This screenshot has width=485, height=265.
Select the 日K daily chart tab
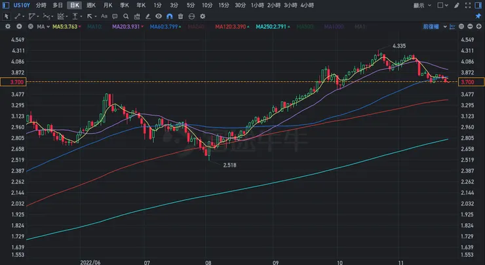(x=75, y=5)
